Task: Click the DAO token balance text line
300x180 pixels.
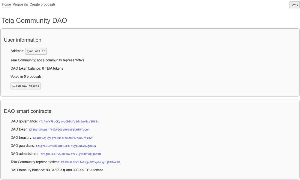Action: pos(37,68)
